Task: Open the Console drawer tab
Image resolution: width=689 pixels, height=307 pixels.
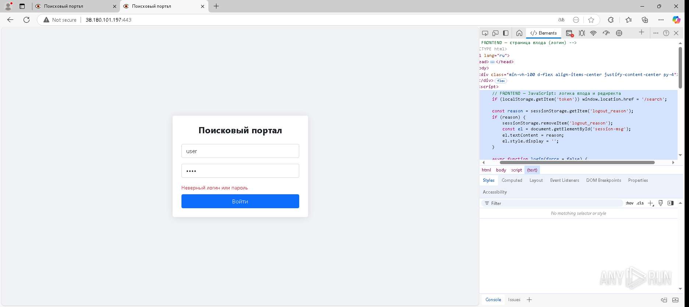Action: 493,300
